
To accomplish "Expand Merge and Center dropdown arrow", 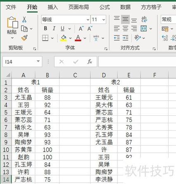I will click(151, 29).
